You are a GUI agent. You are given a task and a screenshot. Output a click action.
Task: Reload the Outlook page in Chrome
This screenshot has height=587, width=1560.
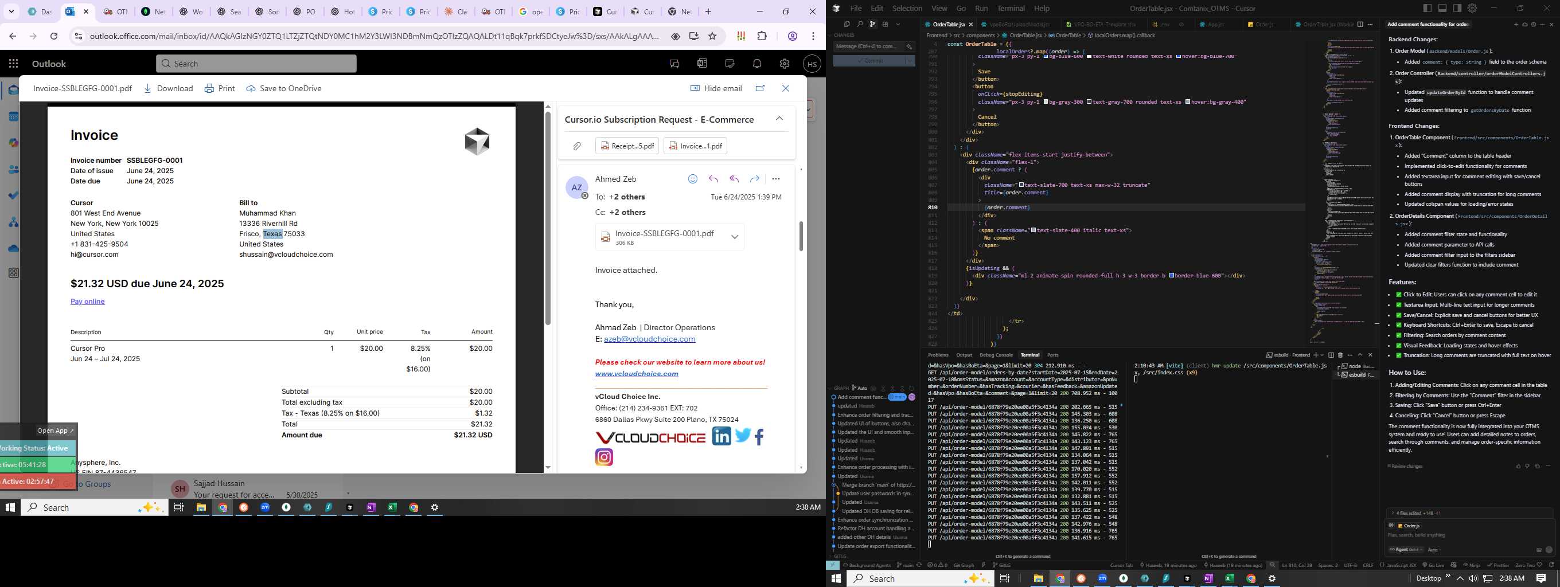[x=54, y=36]
